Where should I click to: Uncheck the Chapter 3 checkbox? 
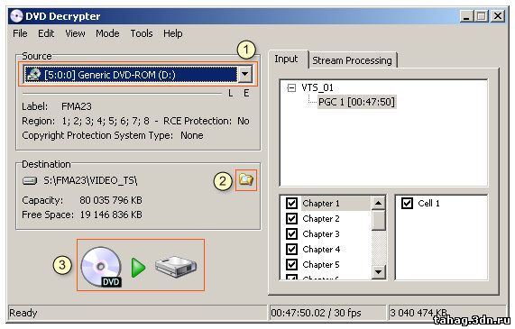pyautogui.click(x=291, y=233)
